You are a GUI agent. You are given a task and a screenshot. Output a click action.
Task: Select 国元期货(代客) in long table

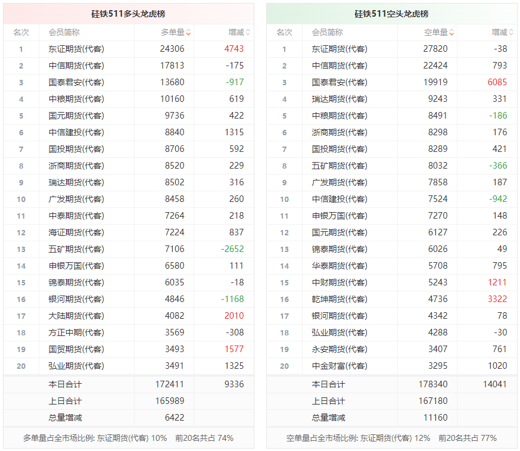pyautogui.click(x=76, y=116)
